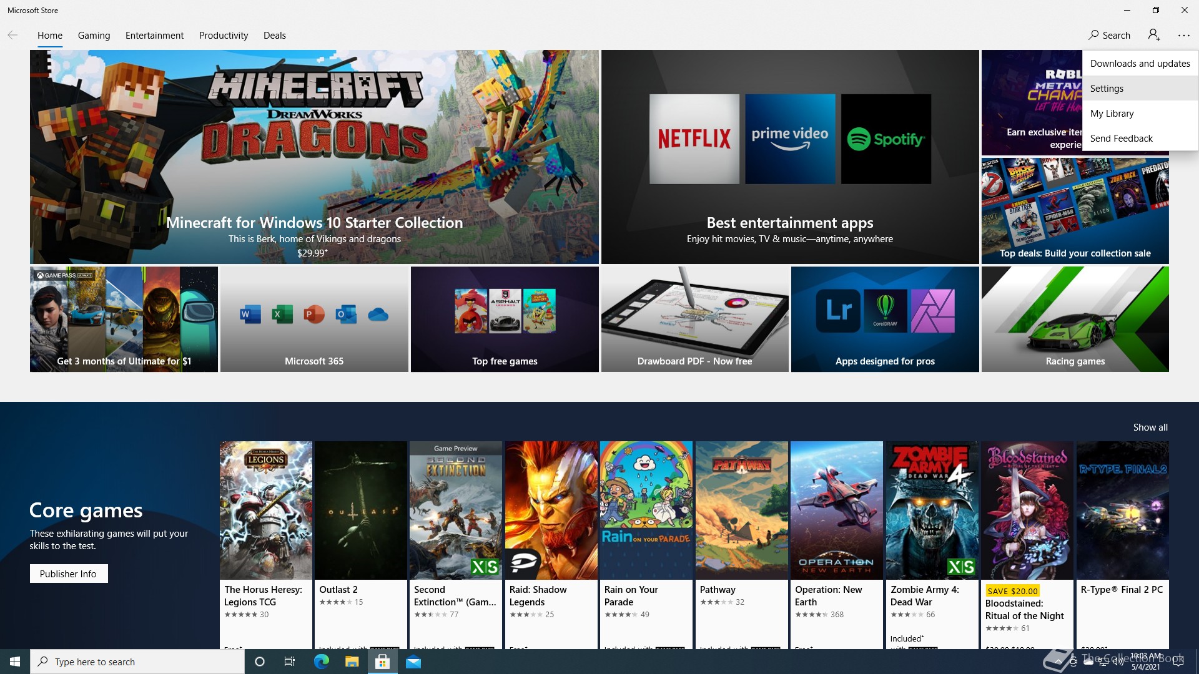Open Bloodstained: Ritual of the Night card
Image resolution: width=1199 pixels, height=674 pixels.
coord(1027,545)
